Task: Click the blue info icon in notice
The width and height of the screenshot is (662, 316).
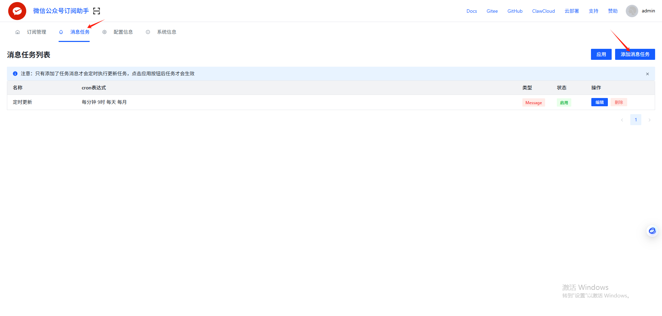Action: coord(15,74)
